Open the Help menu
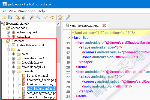The height and width of the screenshot is (100, 150). [41, 11]
